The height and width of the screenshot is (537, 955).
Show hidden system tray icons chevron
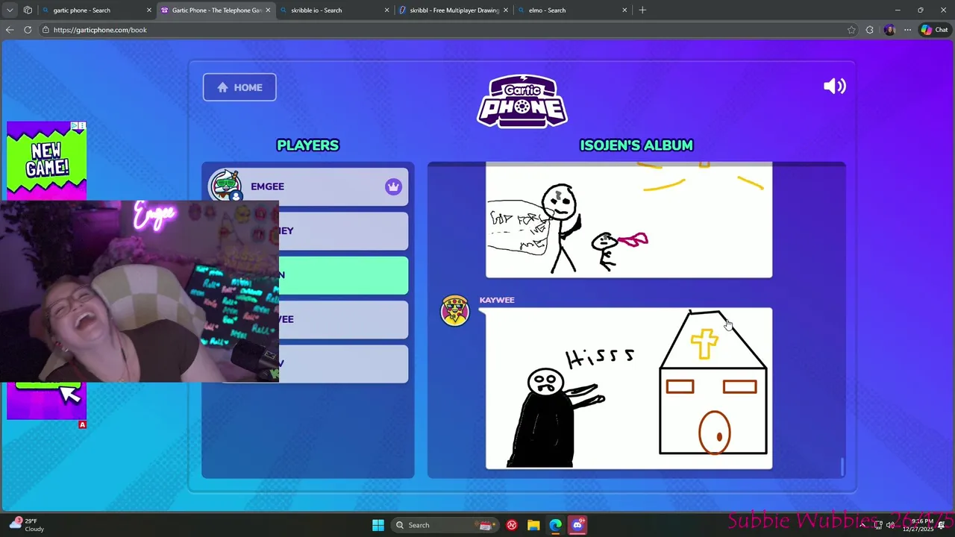coord(862,525)
